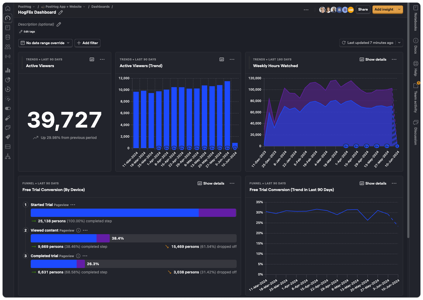
Task: Select the Product analytics bar chart icon
Action: pyautogui.click(x=8, y=70)
